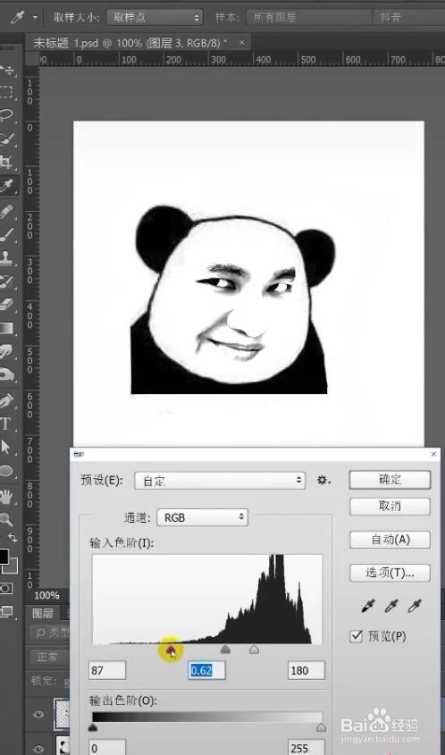Open the 预设(E) preset dropdown
This screenshot has height=755, width=445.
220,481
